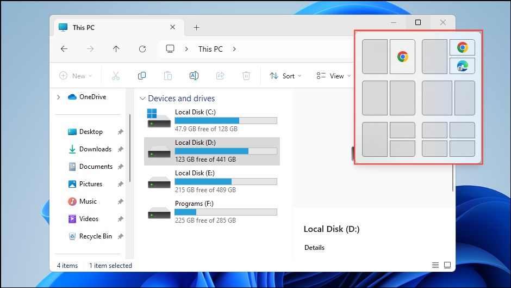Click the '4 items' status text
The height and width of the screenshot is (288, 511).
[x=67, y=266]
